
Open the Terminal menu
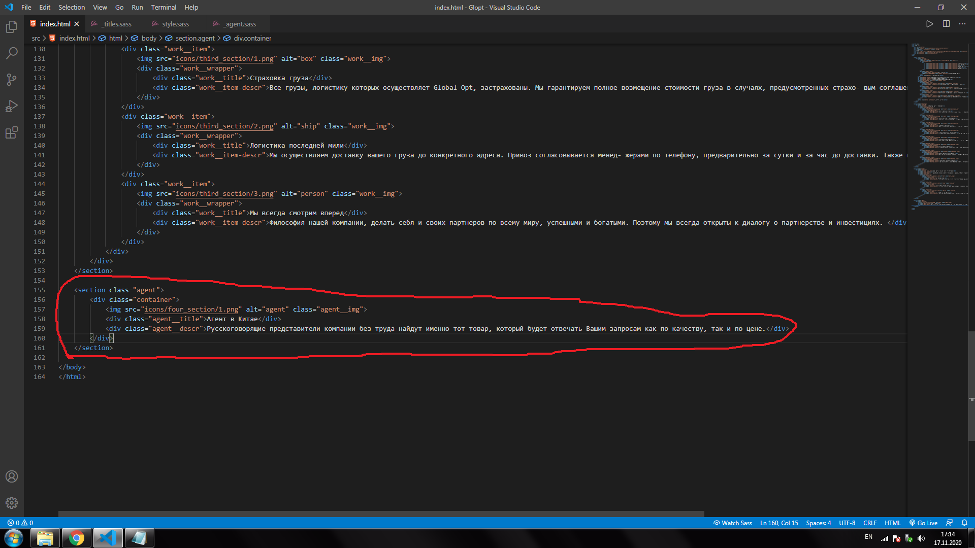pyautogui.click(x=164, y=7)
